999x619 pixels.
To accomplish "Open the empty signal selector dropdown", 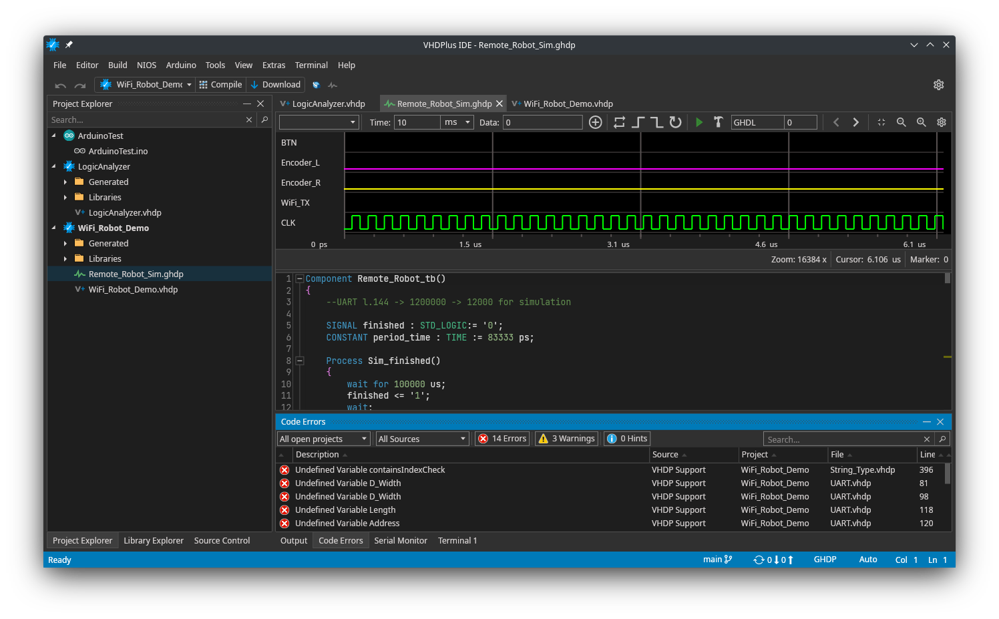I will click(x=319, y=122).
